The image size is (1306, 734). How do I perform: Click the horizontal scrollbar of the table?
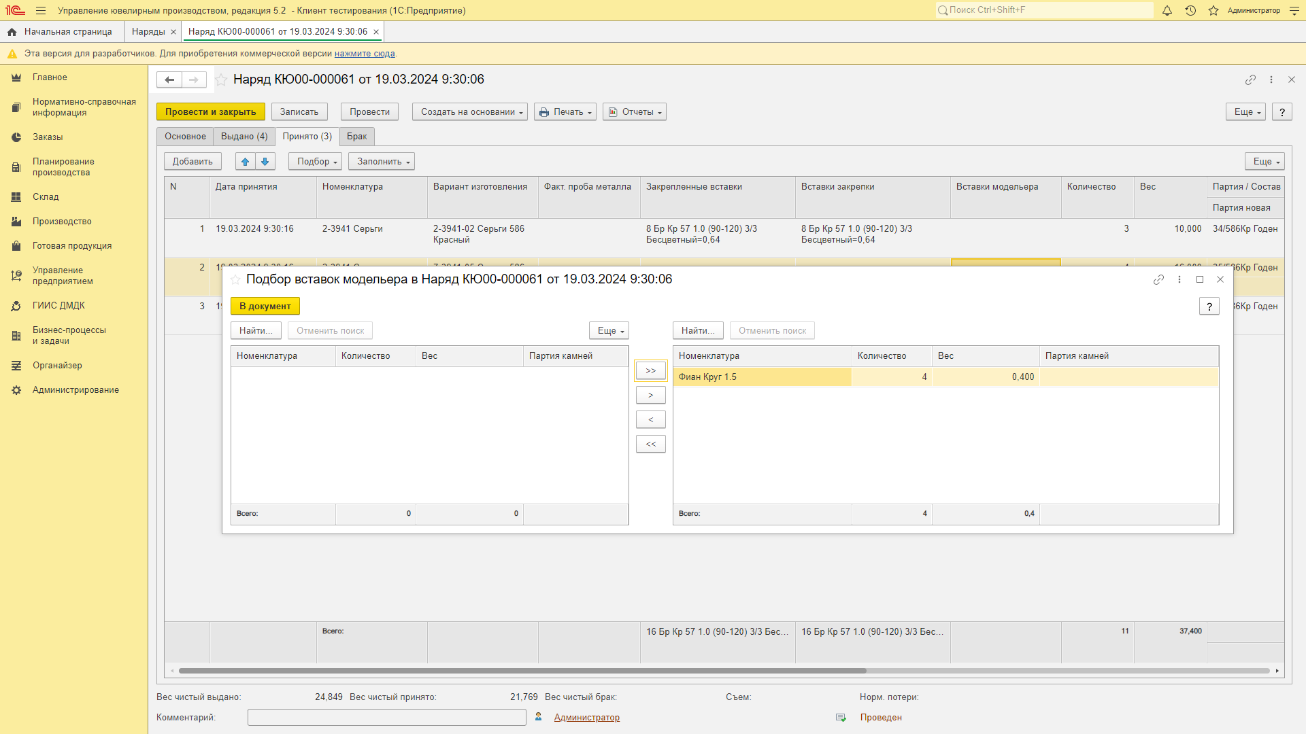[522, 671]
